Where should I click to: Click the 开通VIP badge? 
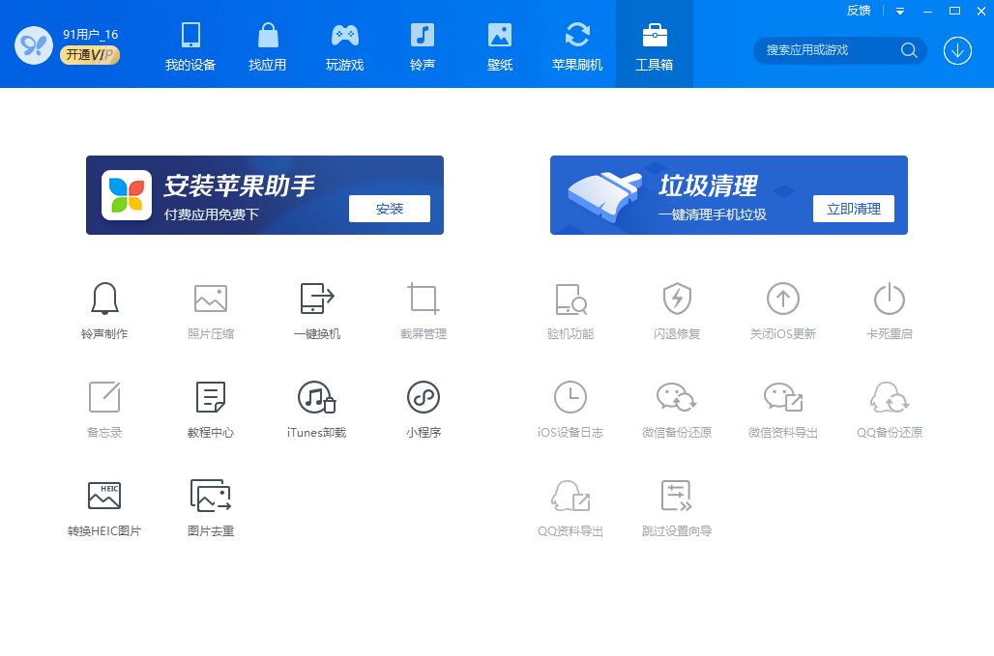click(89, 55)
